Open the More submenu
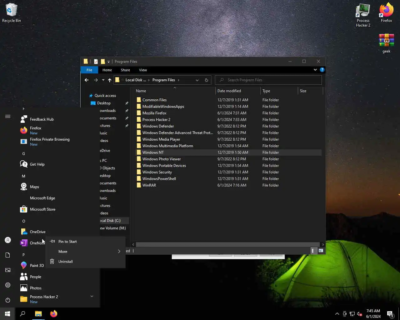 coord(85,252)
